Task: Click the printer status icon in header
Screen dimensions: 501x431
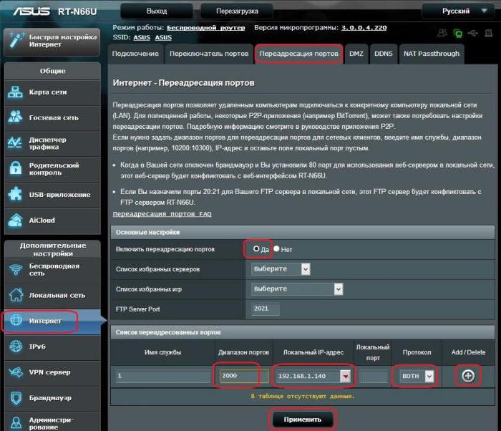Action: 488,33
